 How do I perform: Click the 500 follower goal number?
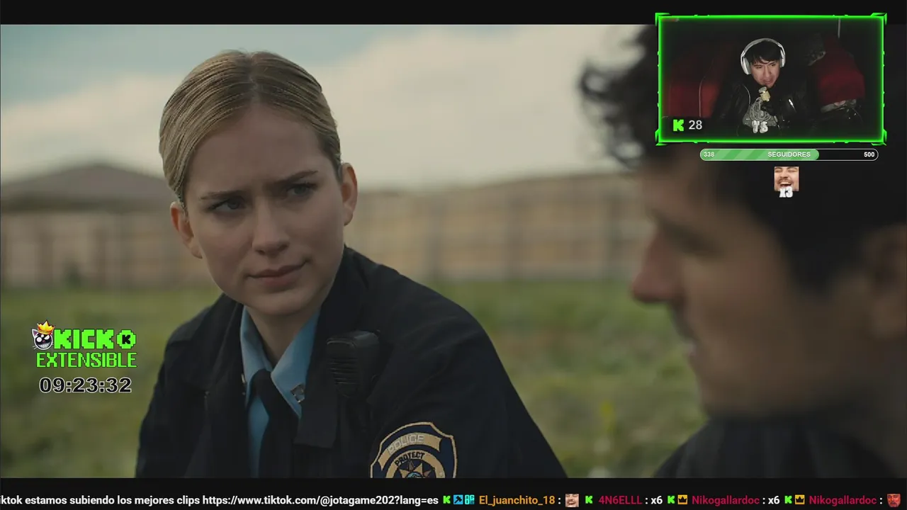click(x=869, y=154)
